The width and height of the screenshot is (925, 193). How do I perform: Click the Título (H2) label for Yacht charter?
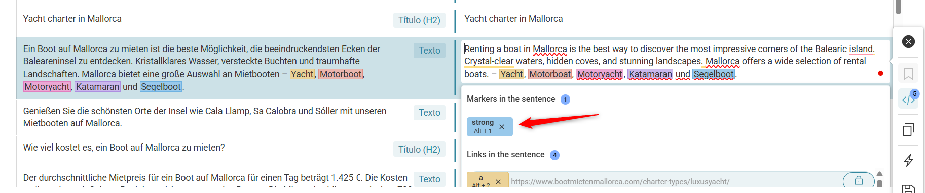(x=419, y=20)
